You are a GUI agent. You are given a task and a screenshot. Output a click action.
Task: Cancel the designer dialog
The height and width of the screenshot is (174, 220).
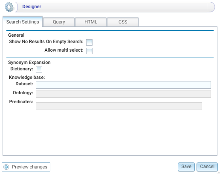[x=207, y=167]
